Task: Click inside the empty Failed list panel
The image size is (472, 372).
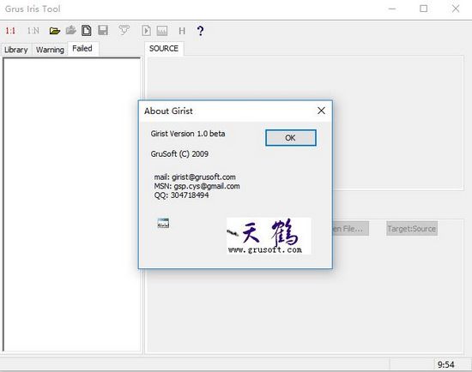Action: click(x=71, y=205)
